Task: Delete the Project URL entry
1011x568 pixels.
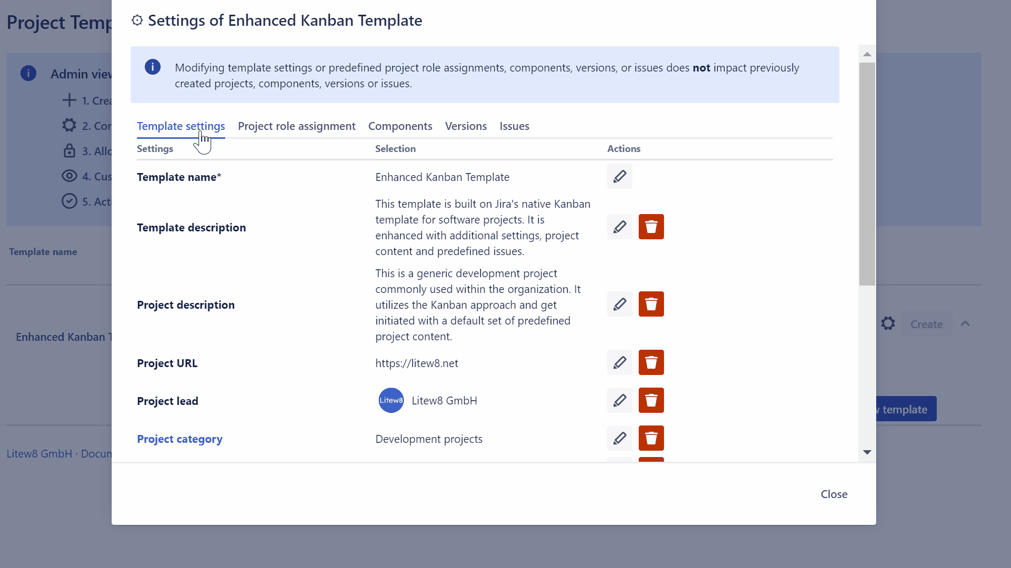Action: tap(651, 362)
